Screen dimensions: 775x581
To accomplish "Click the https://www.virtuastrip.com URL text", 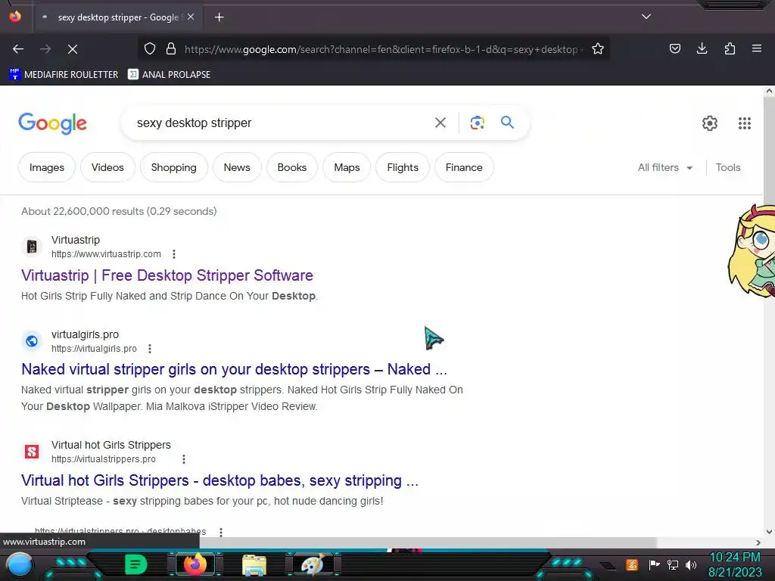I will pos(106,254).
